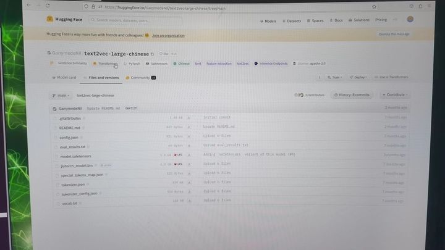Click the PyTorch tag
445x250 pixels.
[x=132, y=64]
